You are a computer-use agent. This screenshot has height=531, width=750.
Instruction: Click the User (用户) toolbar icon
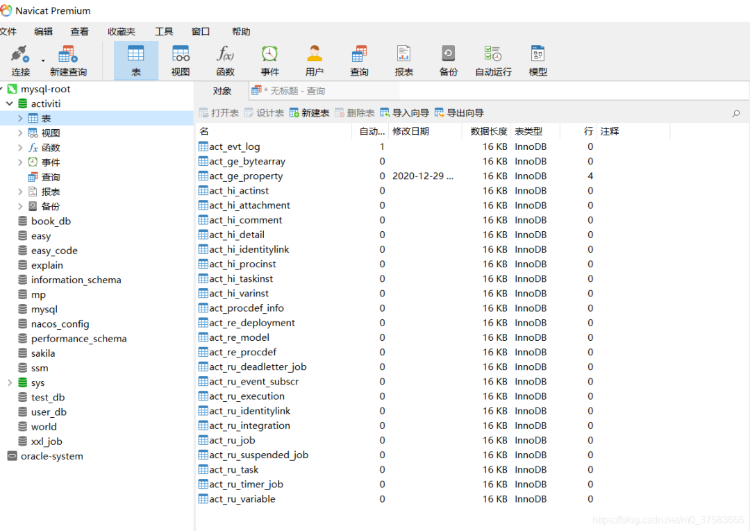click(x=315, y=60)
